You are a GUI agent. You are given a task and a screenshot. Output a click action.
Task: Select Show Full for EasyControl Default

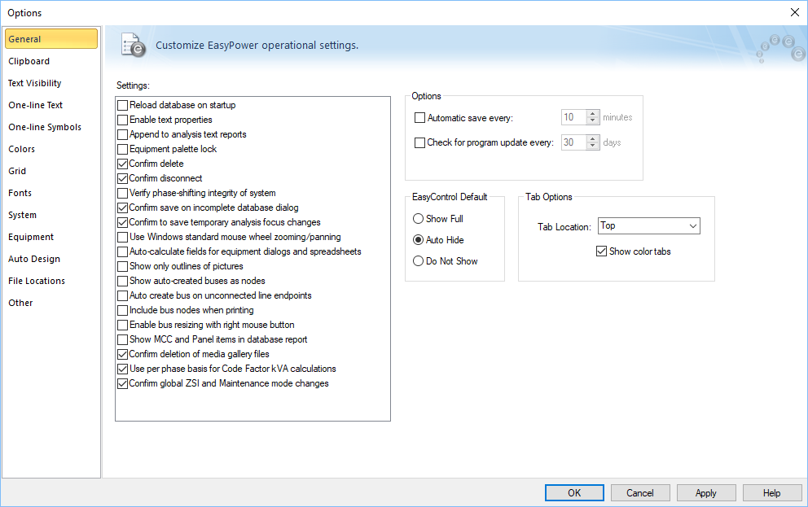click(x=419, y=219)
